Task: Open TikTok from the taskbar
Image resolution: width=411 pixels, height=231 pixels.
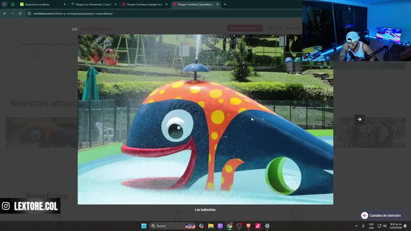Action: pos(258,226)
